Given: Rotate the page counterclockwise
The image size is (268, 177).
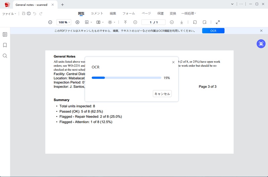Looking at the screenshot, I should pos(195,22).
